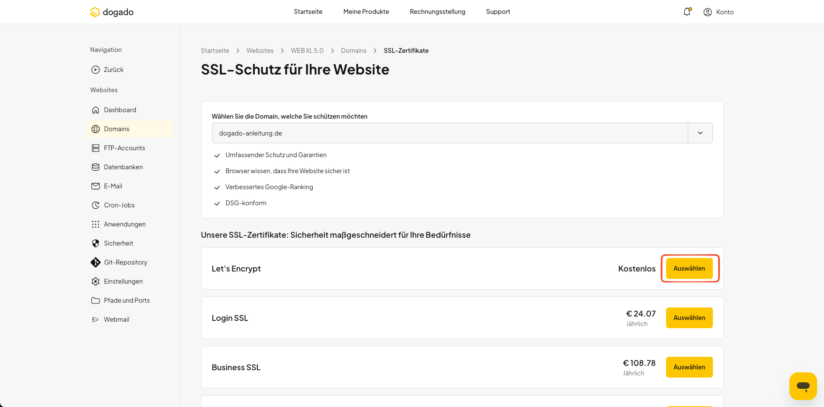
Task: Click the FTP-Accounts server icon
Action: pyautogui.click(x=96, y=148)
